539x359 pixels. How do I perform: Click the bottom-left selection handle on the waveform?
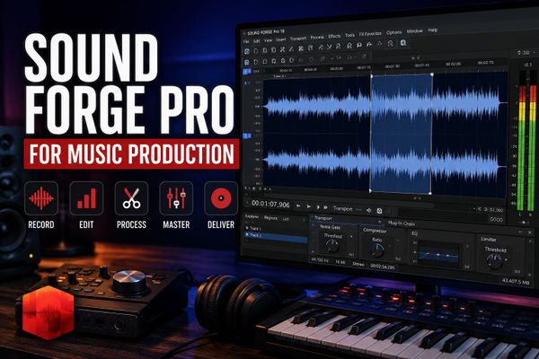pos(370,190)
